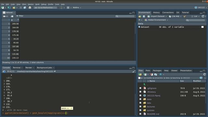Image resolution: width=208 pixels, height=117 pixels.
Task: Open the More gear dropdown in Files pane
Action: (x=162, y=74)
